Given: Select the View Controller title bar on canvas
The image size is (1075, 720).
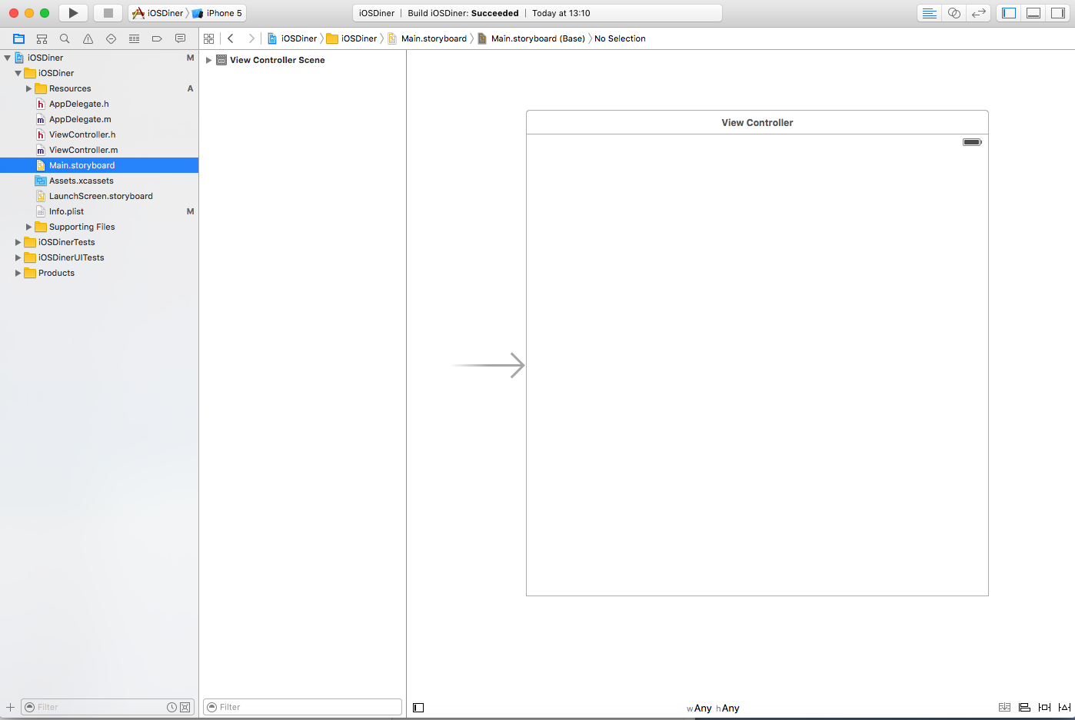Looking at the screenshot, I should click(x=757, y=122).
